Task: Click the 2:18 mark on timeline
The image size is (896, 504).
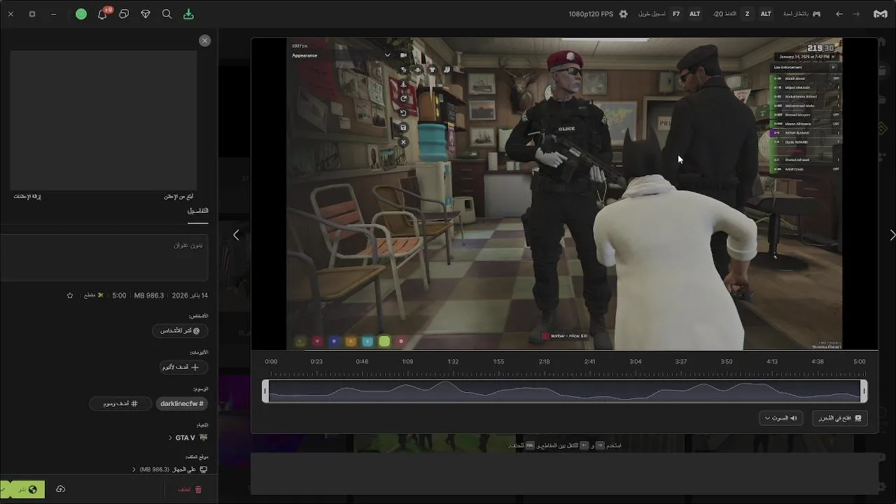Action: [x=544, y=361]
